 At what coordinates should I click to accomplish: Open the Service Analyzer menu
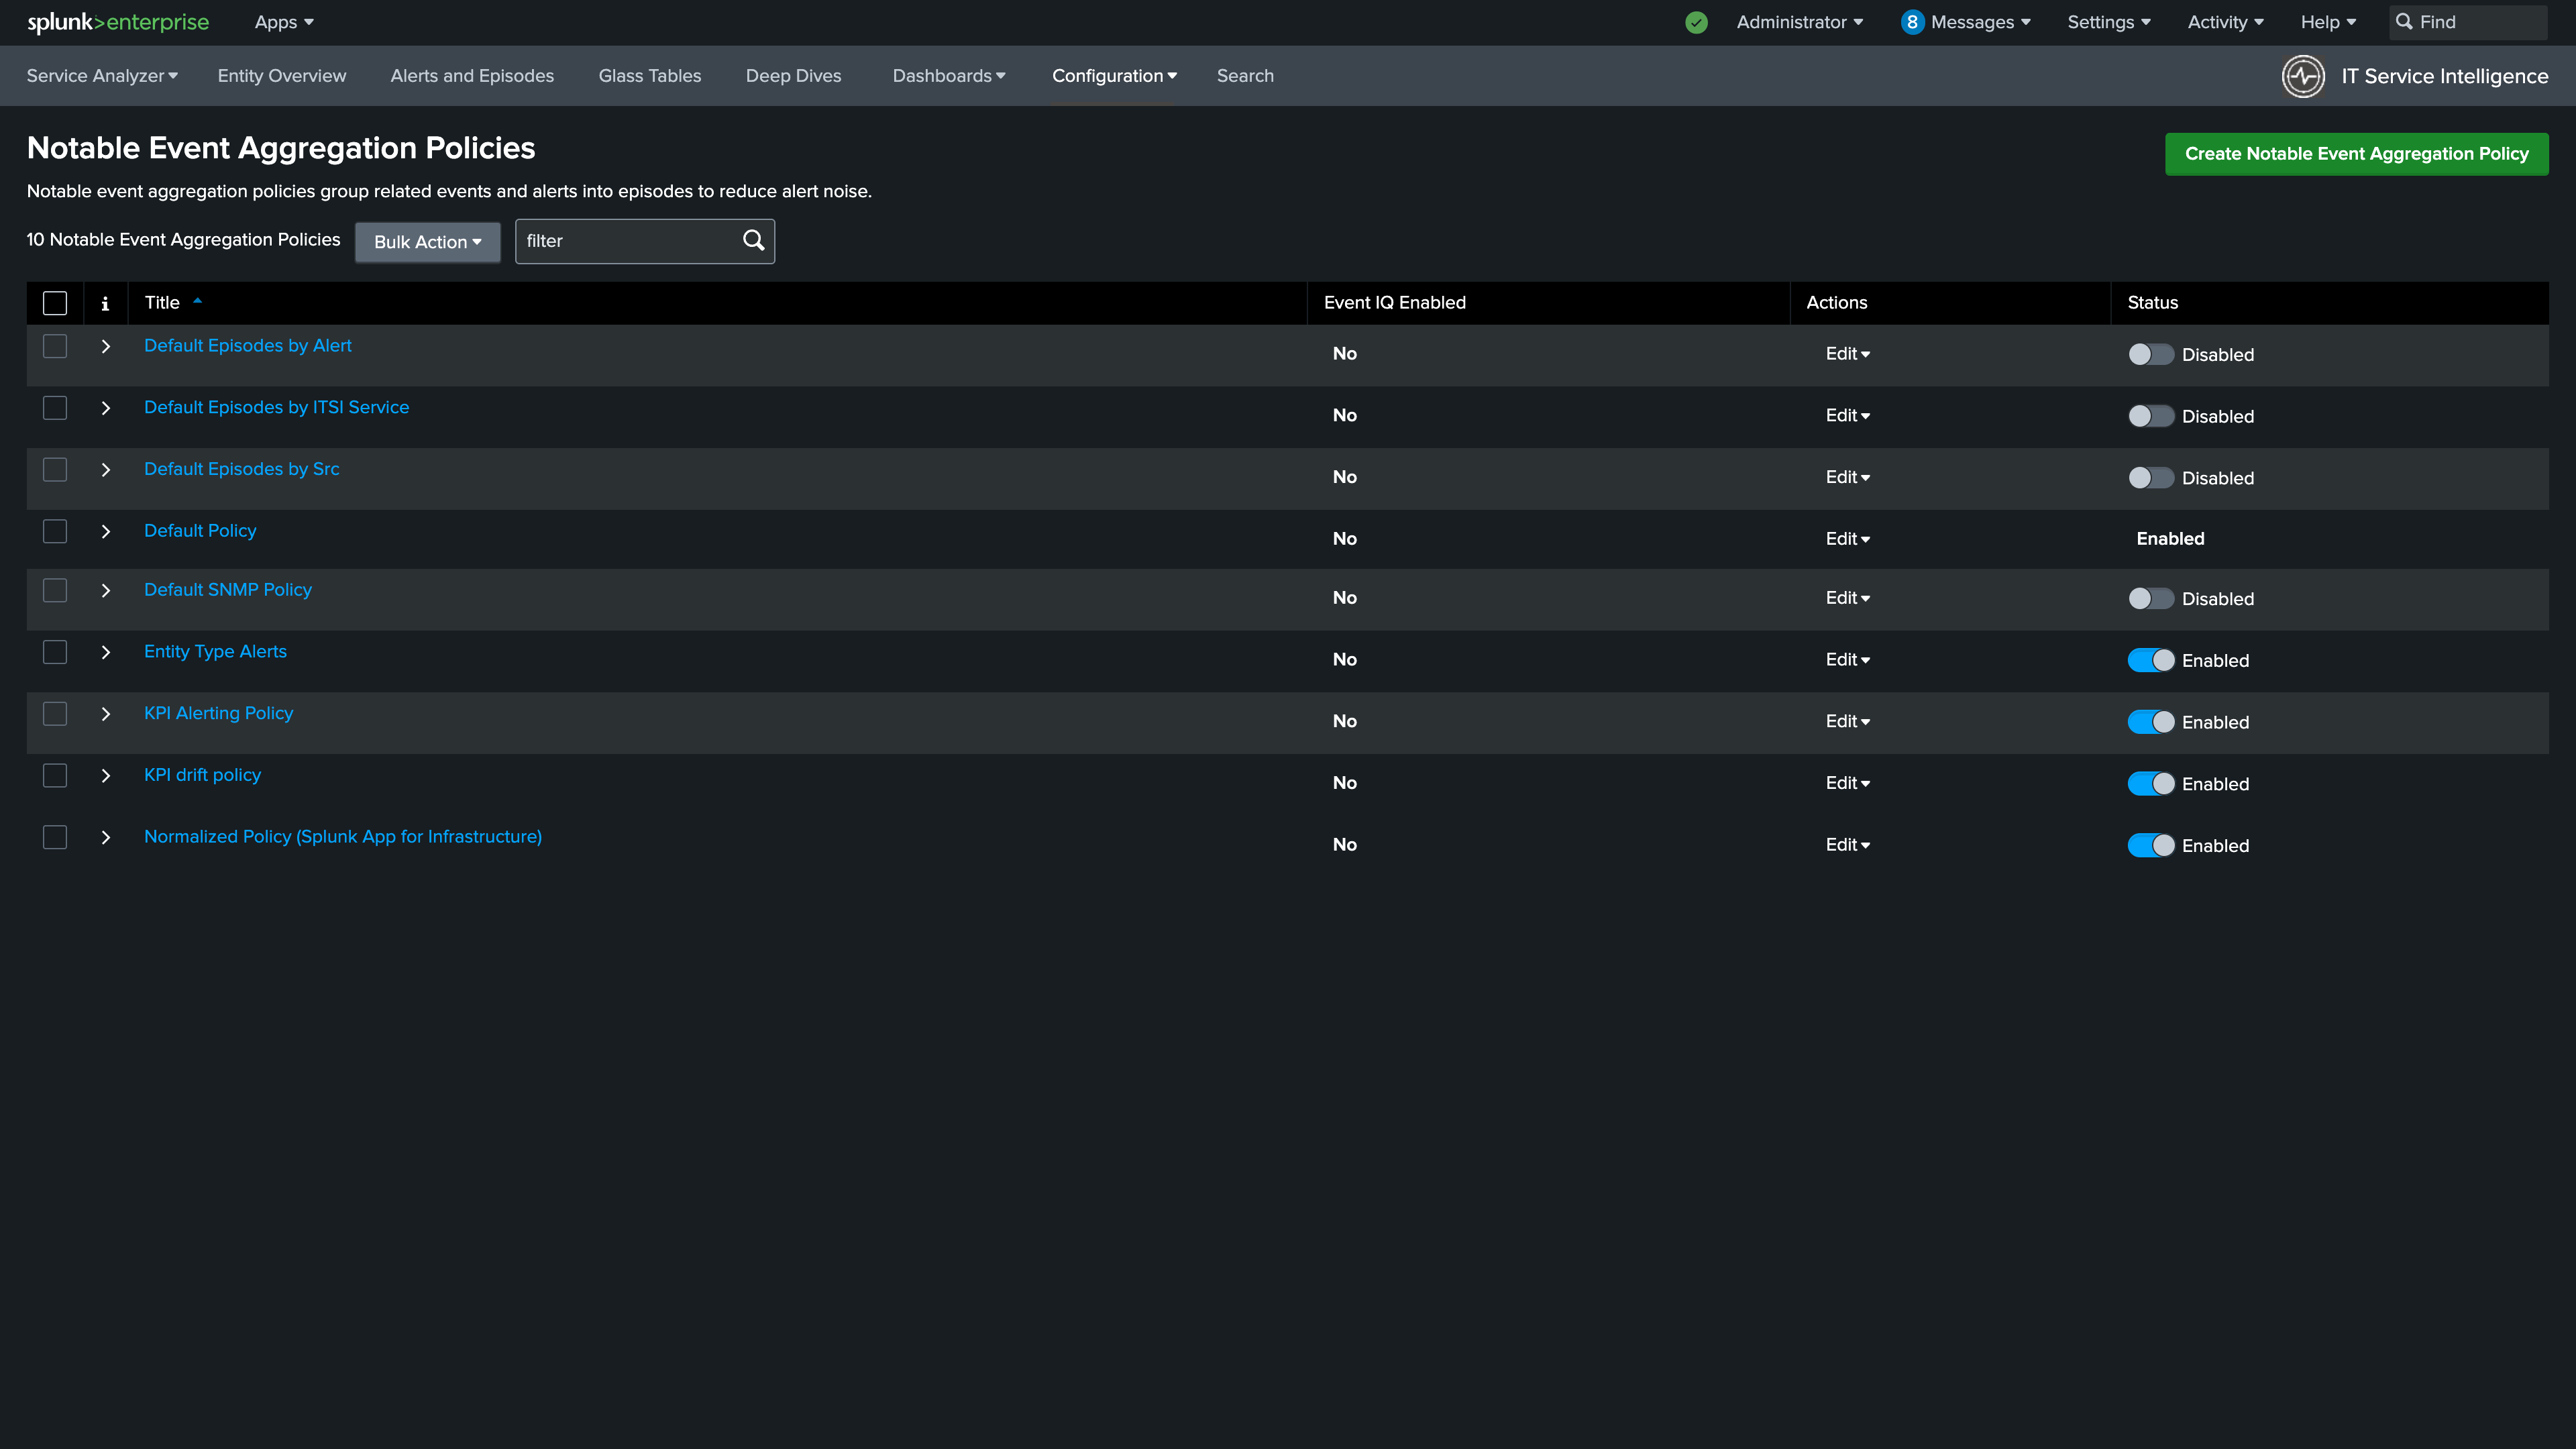(102, 76)
